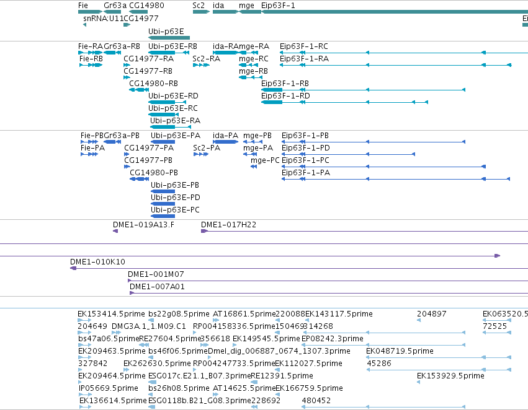Image resolution: width=528 pixels, height=410 pixels.
Task: Click clone DME1-017H22 label
Action: 229,224
